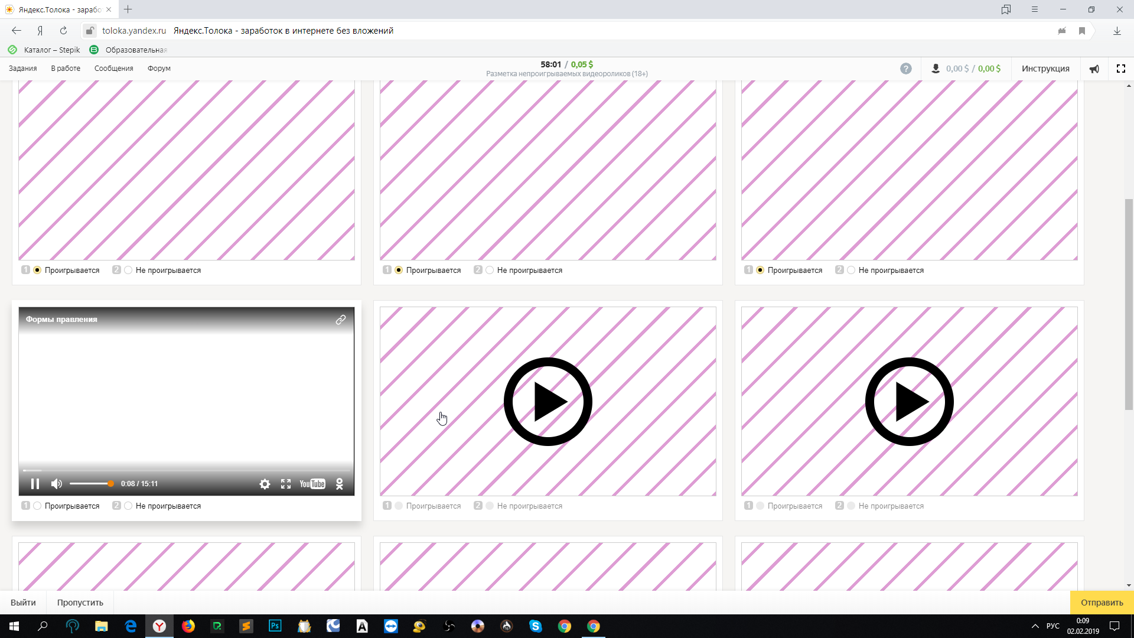Click the megaphone announcements icon
Viewport: 1134px width, 638px height.
(1094, 69)
